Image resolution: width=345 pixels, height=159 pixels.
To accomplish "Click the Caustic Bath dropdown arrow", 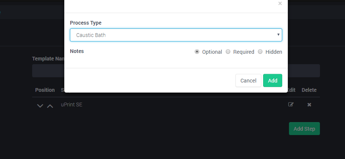I will click(278, 35).
